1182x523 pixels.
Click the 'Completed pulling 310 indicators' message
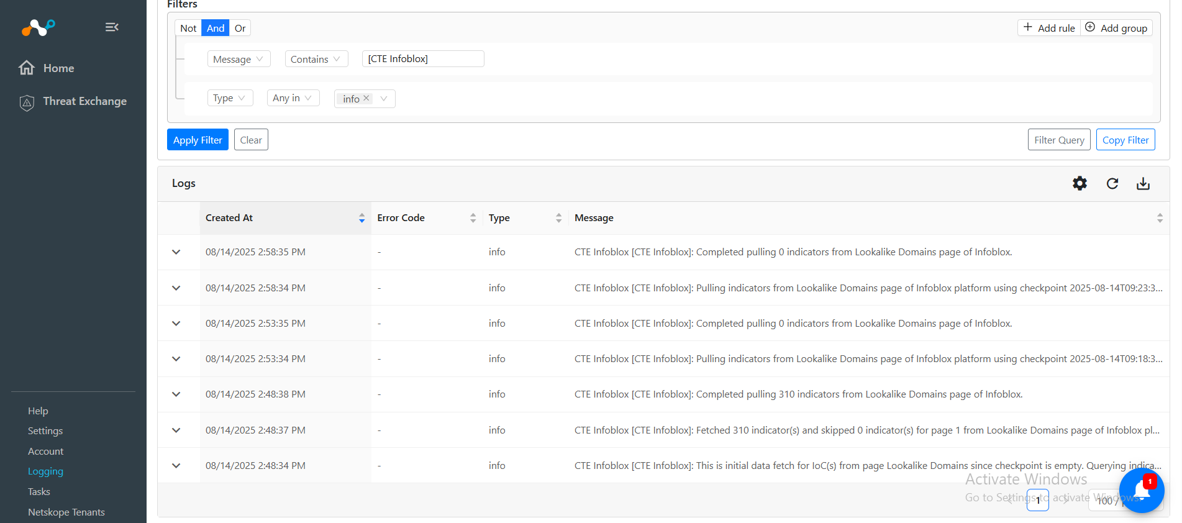(798, 394)
